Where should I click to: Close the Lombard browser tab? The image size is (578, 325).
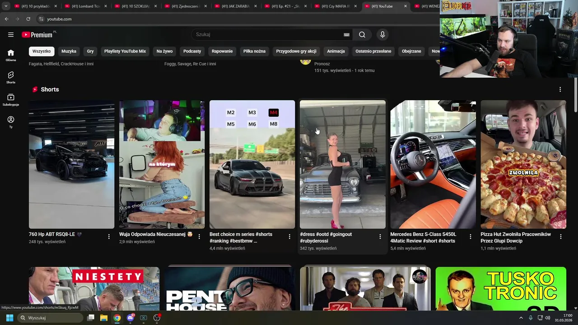pyautogui.click(x=106, y=6)
